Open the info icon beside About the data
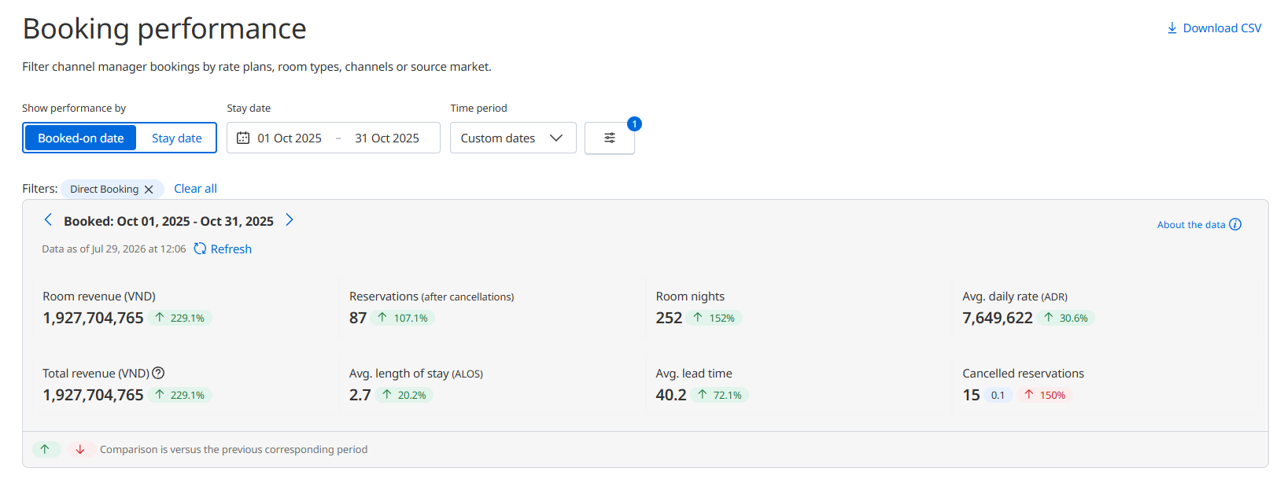 1235,224
